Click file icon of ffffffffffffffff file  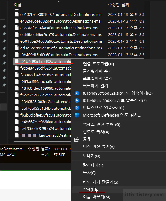(x=17, y=135)
